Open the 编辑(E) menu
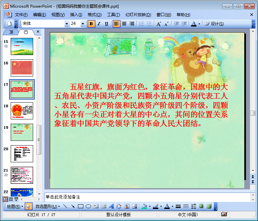This screenshot has height=221, width=258. click(x=39, y=15)
